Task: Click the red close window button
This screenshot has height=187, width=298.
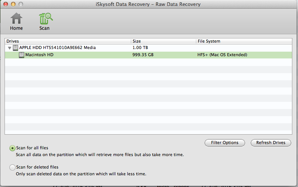Action: tap(6, 4)
